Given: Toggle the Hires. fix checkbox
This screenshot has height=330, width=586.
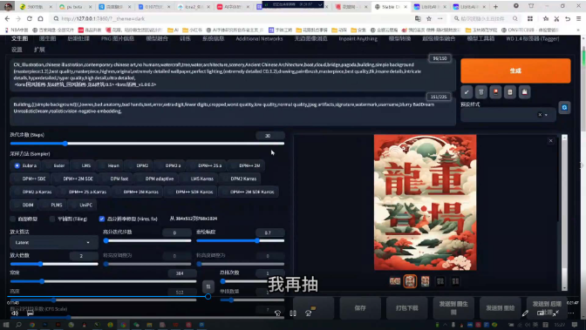Looking at the screenshot, I should [102, 219].
